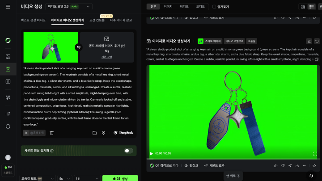Image resolution: width=322 pixels, height=181 pixels.
Task: Click start frame keychain thumbnail
Action: [51, 47]
